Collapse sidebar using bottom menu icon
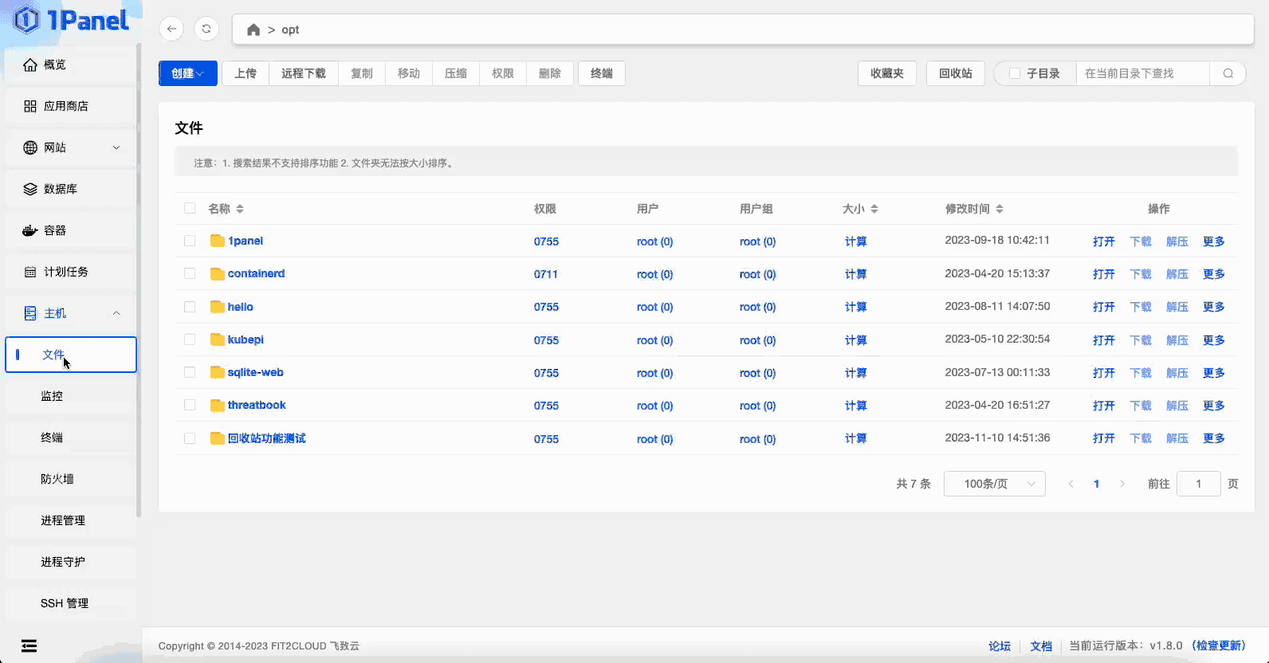Image resolution: width=1269 pixels, height=663 pixels. click(x=29, y=645)
